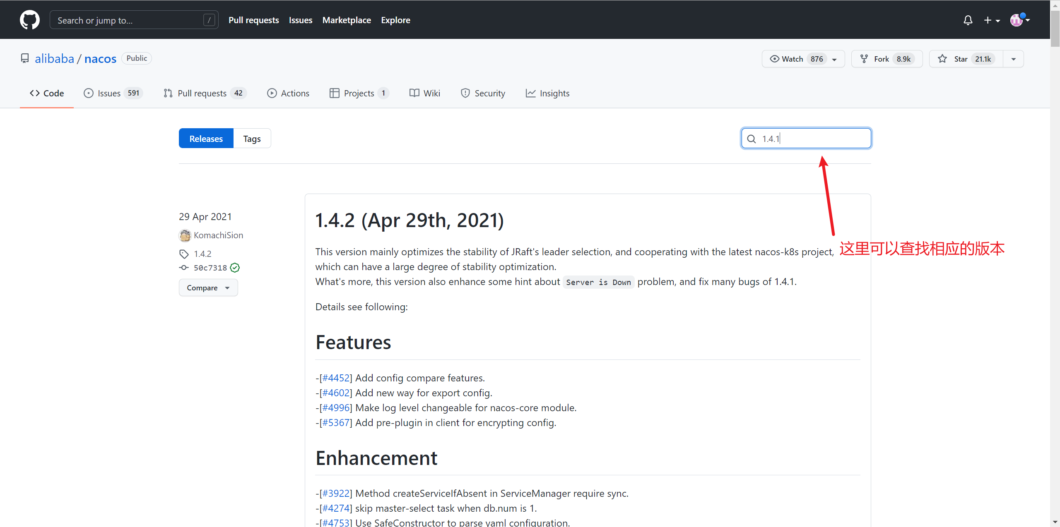Image resolution: width=1060 pixels, height=527 pixels.
Task: Open the plus create-new menu
Action: tap(991, 20)
